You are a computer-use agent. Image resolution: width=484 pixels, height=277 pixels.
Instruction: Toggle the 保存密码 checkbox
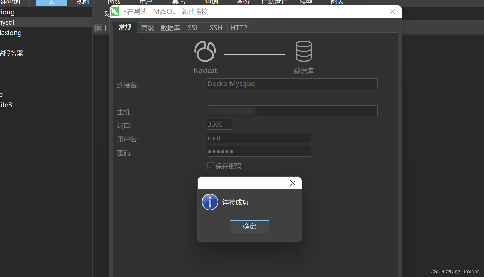211,166
